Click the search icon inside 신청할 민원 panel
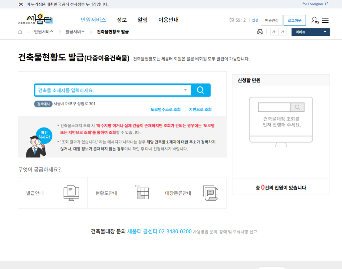This screenshot has height=269, width=342. tap(297, 107)
